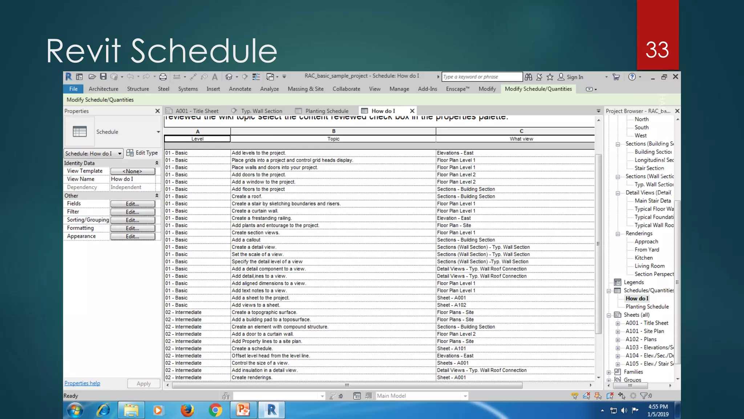The width and height of the screenshot is (744, 419).
Task: Click the keyword search input field
Action: point(482,77)
